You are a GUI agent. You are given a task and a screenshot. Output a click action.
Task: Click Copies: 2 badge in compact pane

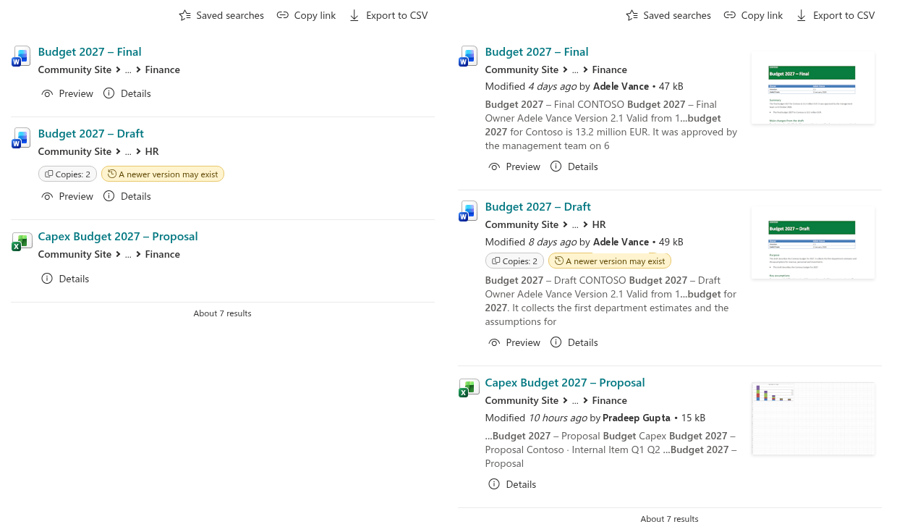coord(67,174)
